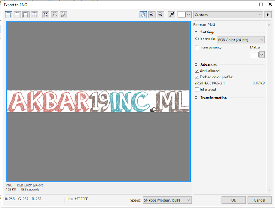Open the Speed 56 kbps dropdown

[167, 200]
